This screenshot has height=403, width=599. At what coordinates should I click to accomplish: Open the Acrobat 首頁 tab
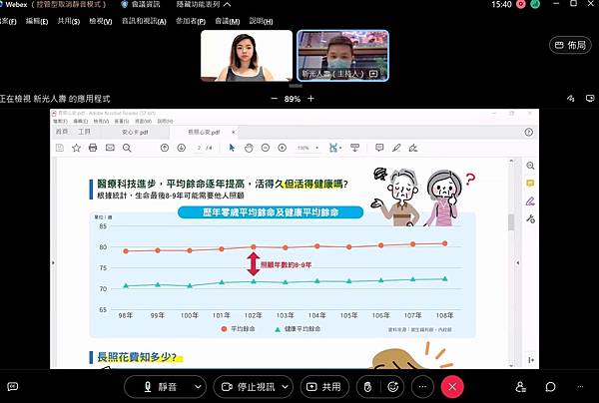(62, 132)
